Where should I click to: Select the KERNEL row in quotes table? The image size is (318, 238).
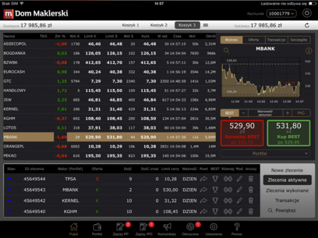pyautogui.click(x=109, y=109)
